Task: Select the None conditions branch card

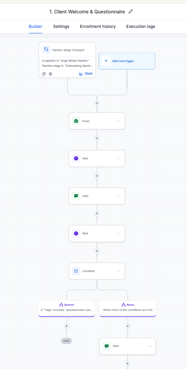Action: point(128,308)
